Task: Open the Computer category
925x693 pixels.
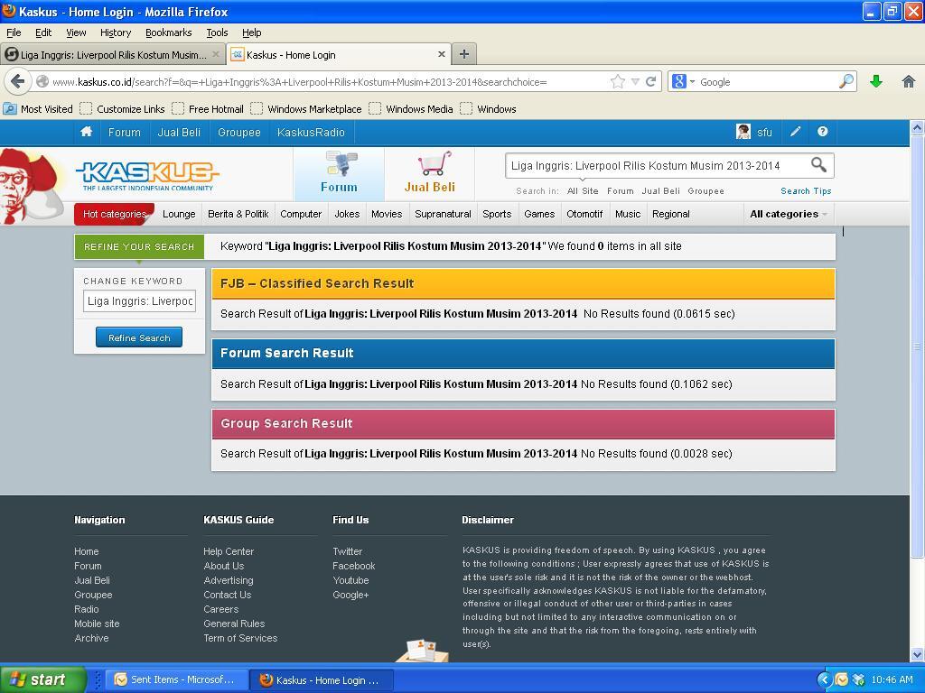Action: coord(301,214)
